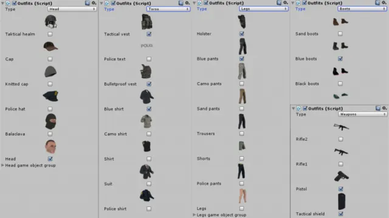389x218 pixels.
Task: Click the Knitted cap label
Action: pyautogui.click(x=16, y=84)
